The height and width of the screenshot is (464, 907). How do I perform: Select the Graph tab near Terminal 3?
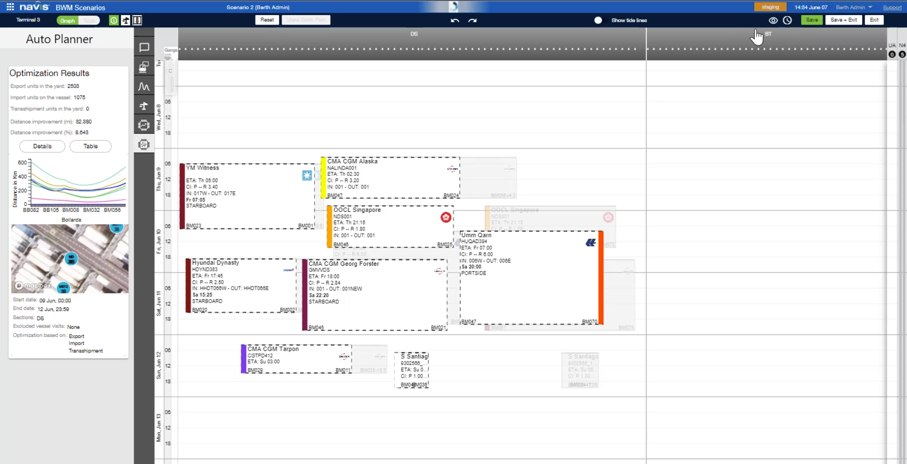pos(67,20)
